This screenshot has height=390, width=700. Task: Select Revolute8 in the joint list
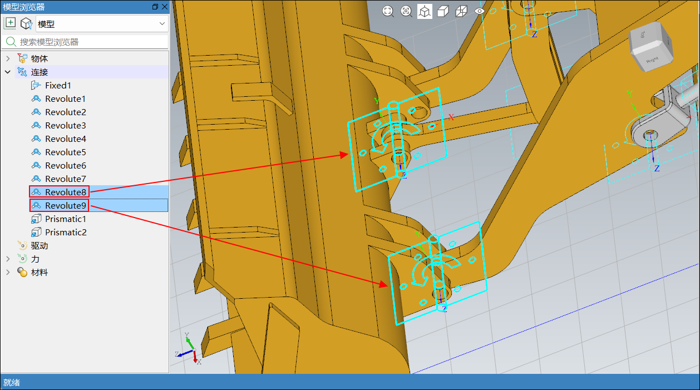[x=66, y=192]
